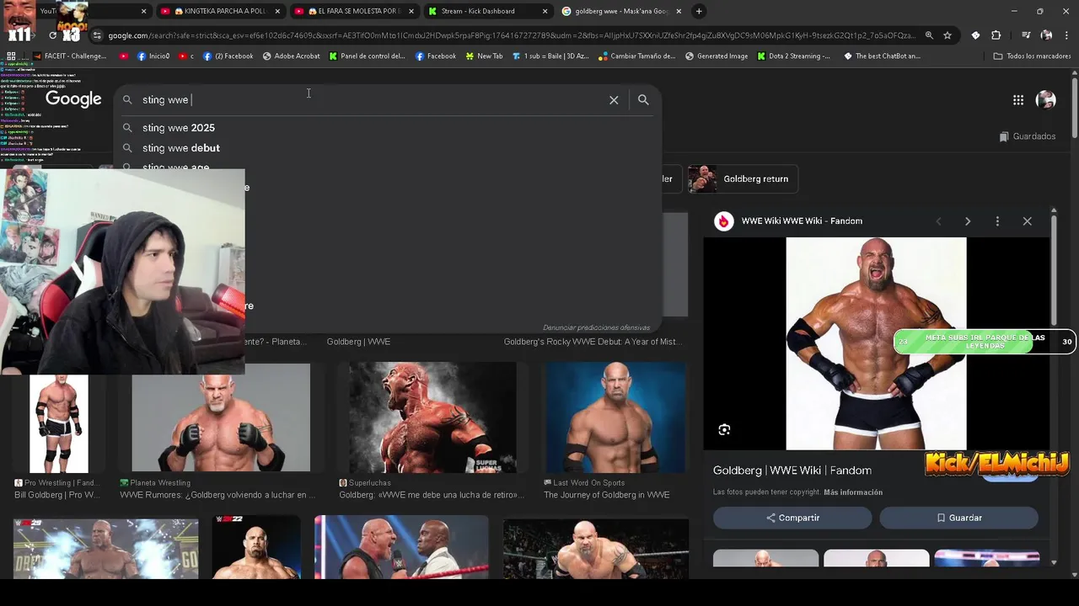Open The best ChatBot bookmark

(x=881, y=56)
